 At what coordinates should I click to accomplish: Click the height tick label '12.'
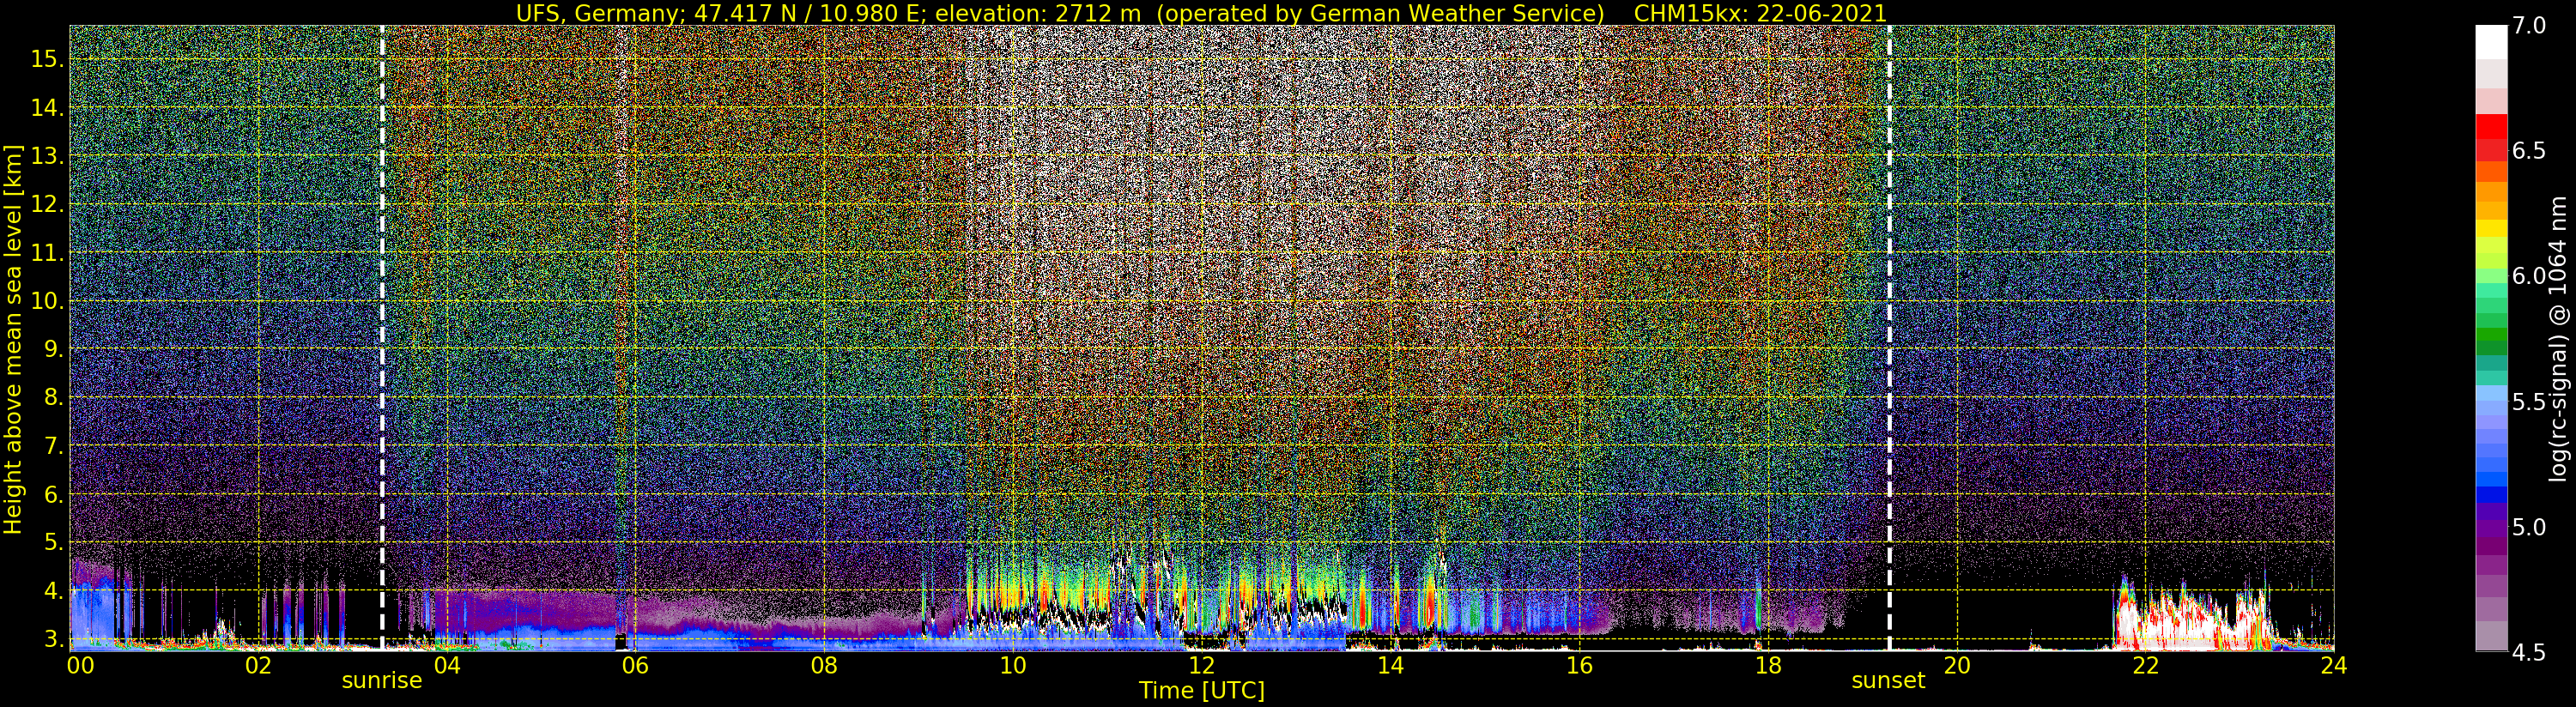[x=47, y=204]
